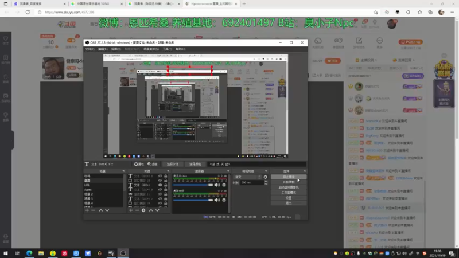This screenshot has height=258, width=459.
Task: Increase transition duration with the up arrow
Action: point(266,181)
